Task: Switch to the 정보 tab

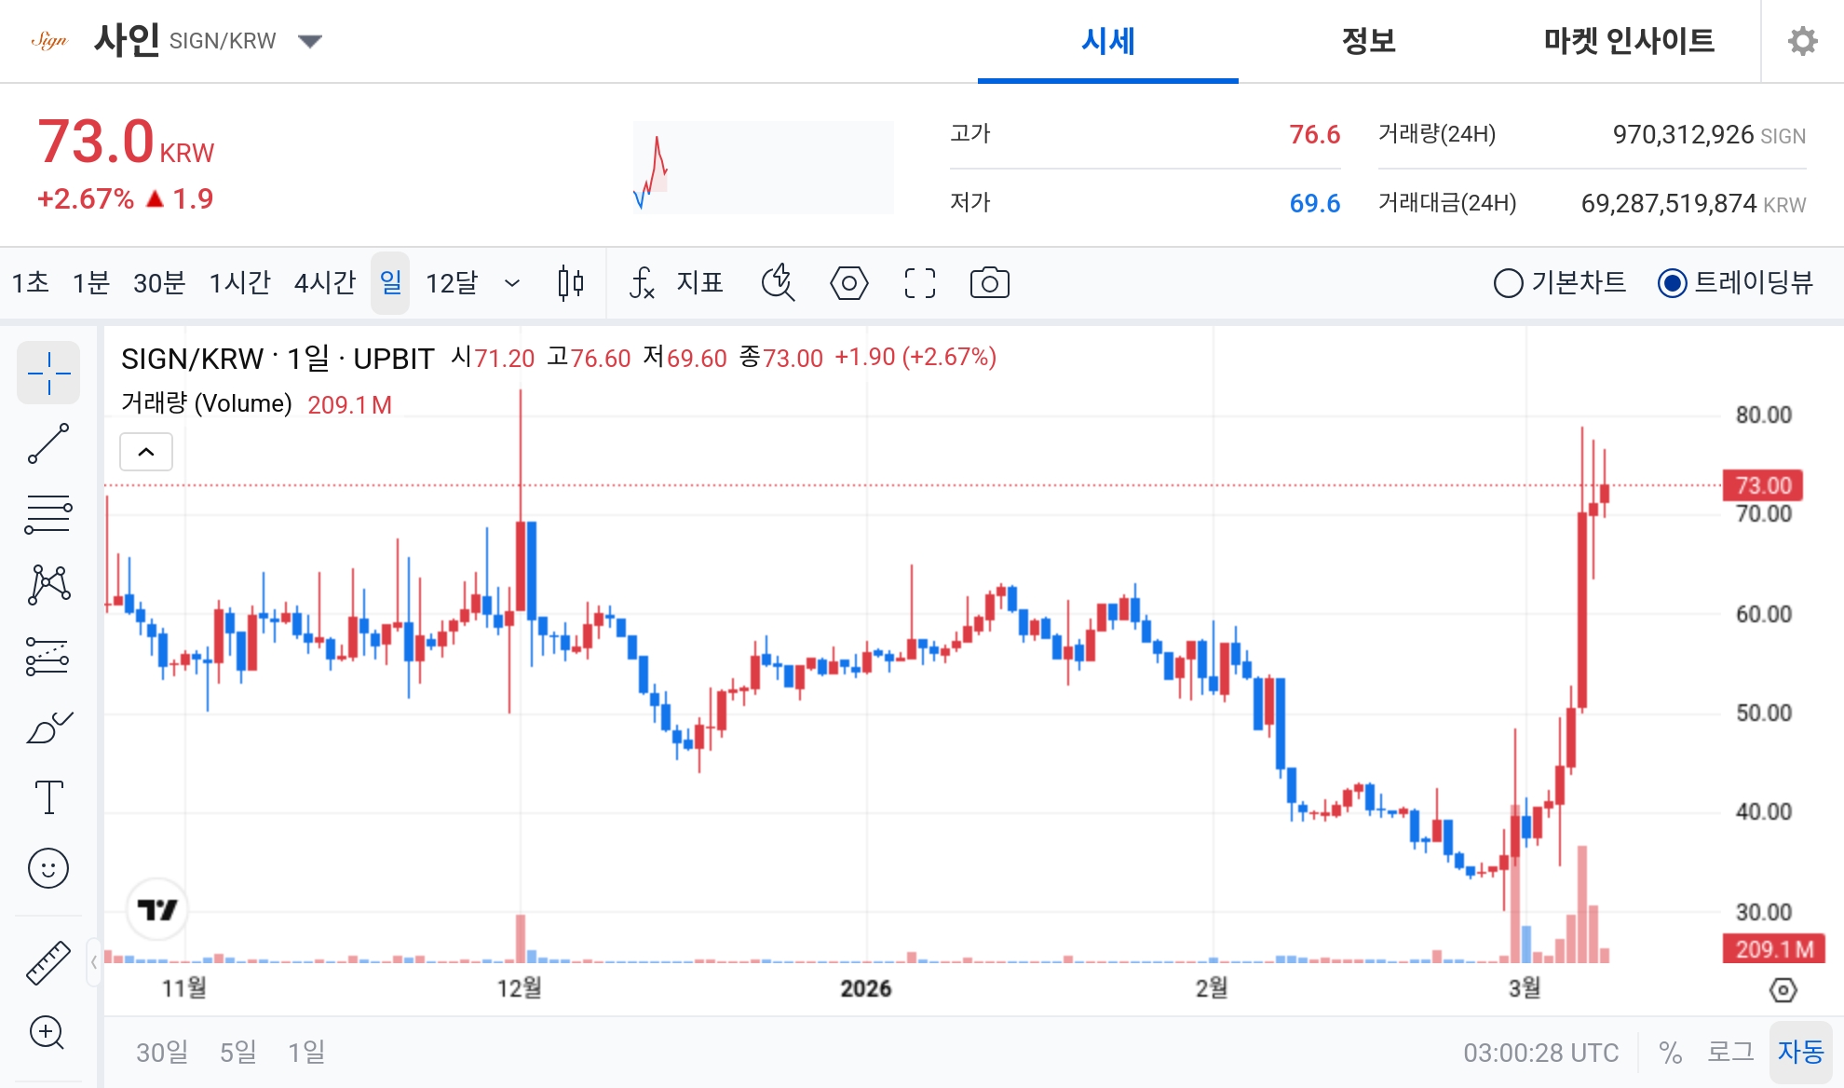Action: 1367,41
